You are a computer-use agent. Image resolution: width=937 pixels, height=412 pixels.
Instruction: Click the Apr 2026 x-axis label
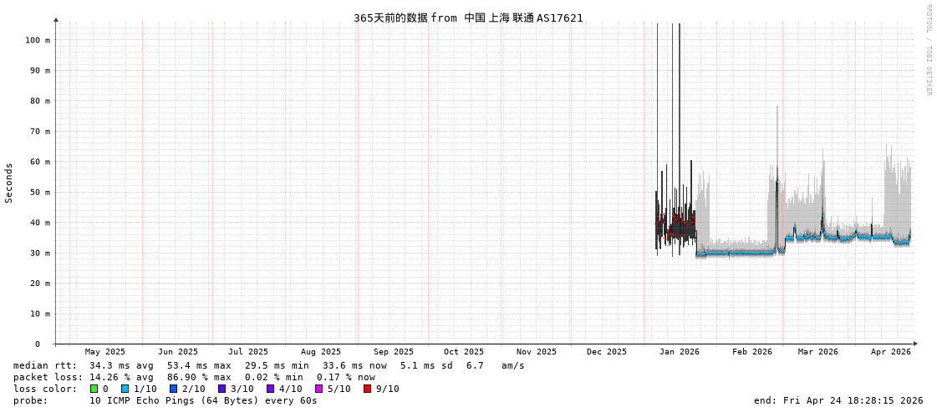point(890,352)
